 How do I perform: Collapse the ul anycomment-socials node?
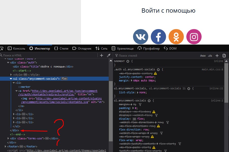tap(11, 79)
